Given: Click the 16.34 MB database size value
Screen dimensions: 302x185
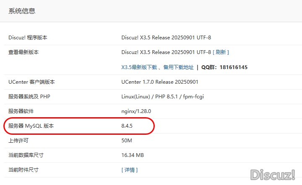Looking at the screenshot, I should pos(133,155).
